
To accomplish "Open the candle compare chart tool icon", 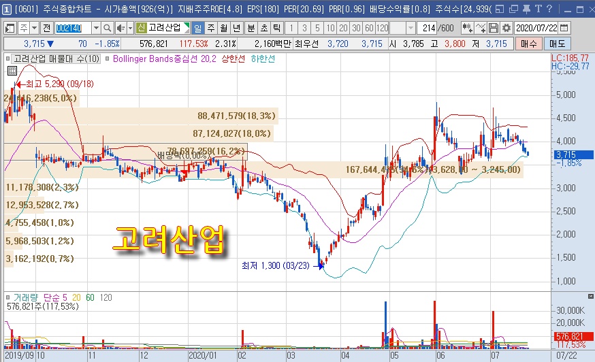I will 467,28.
